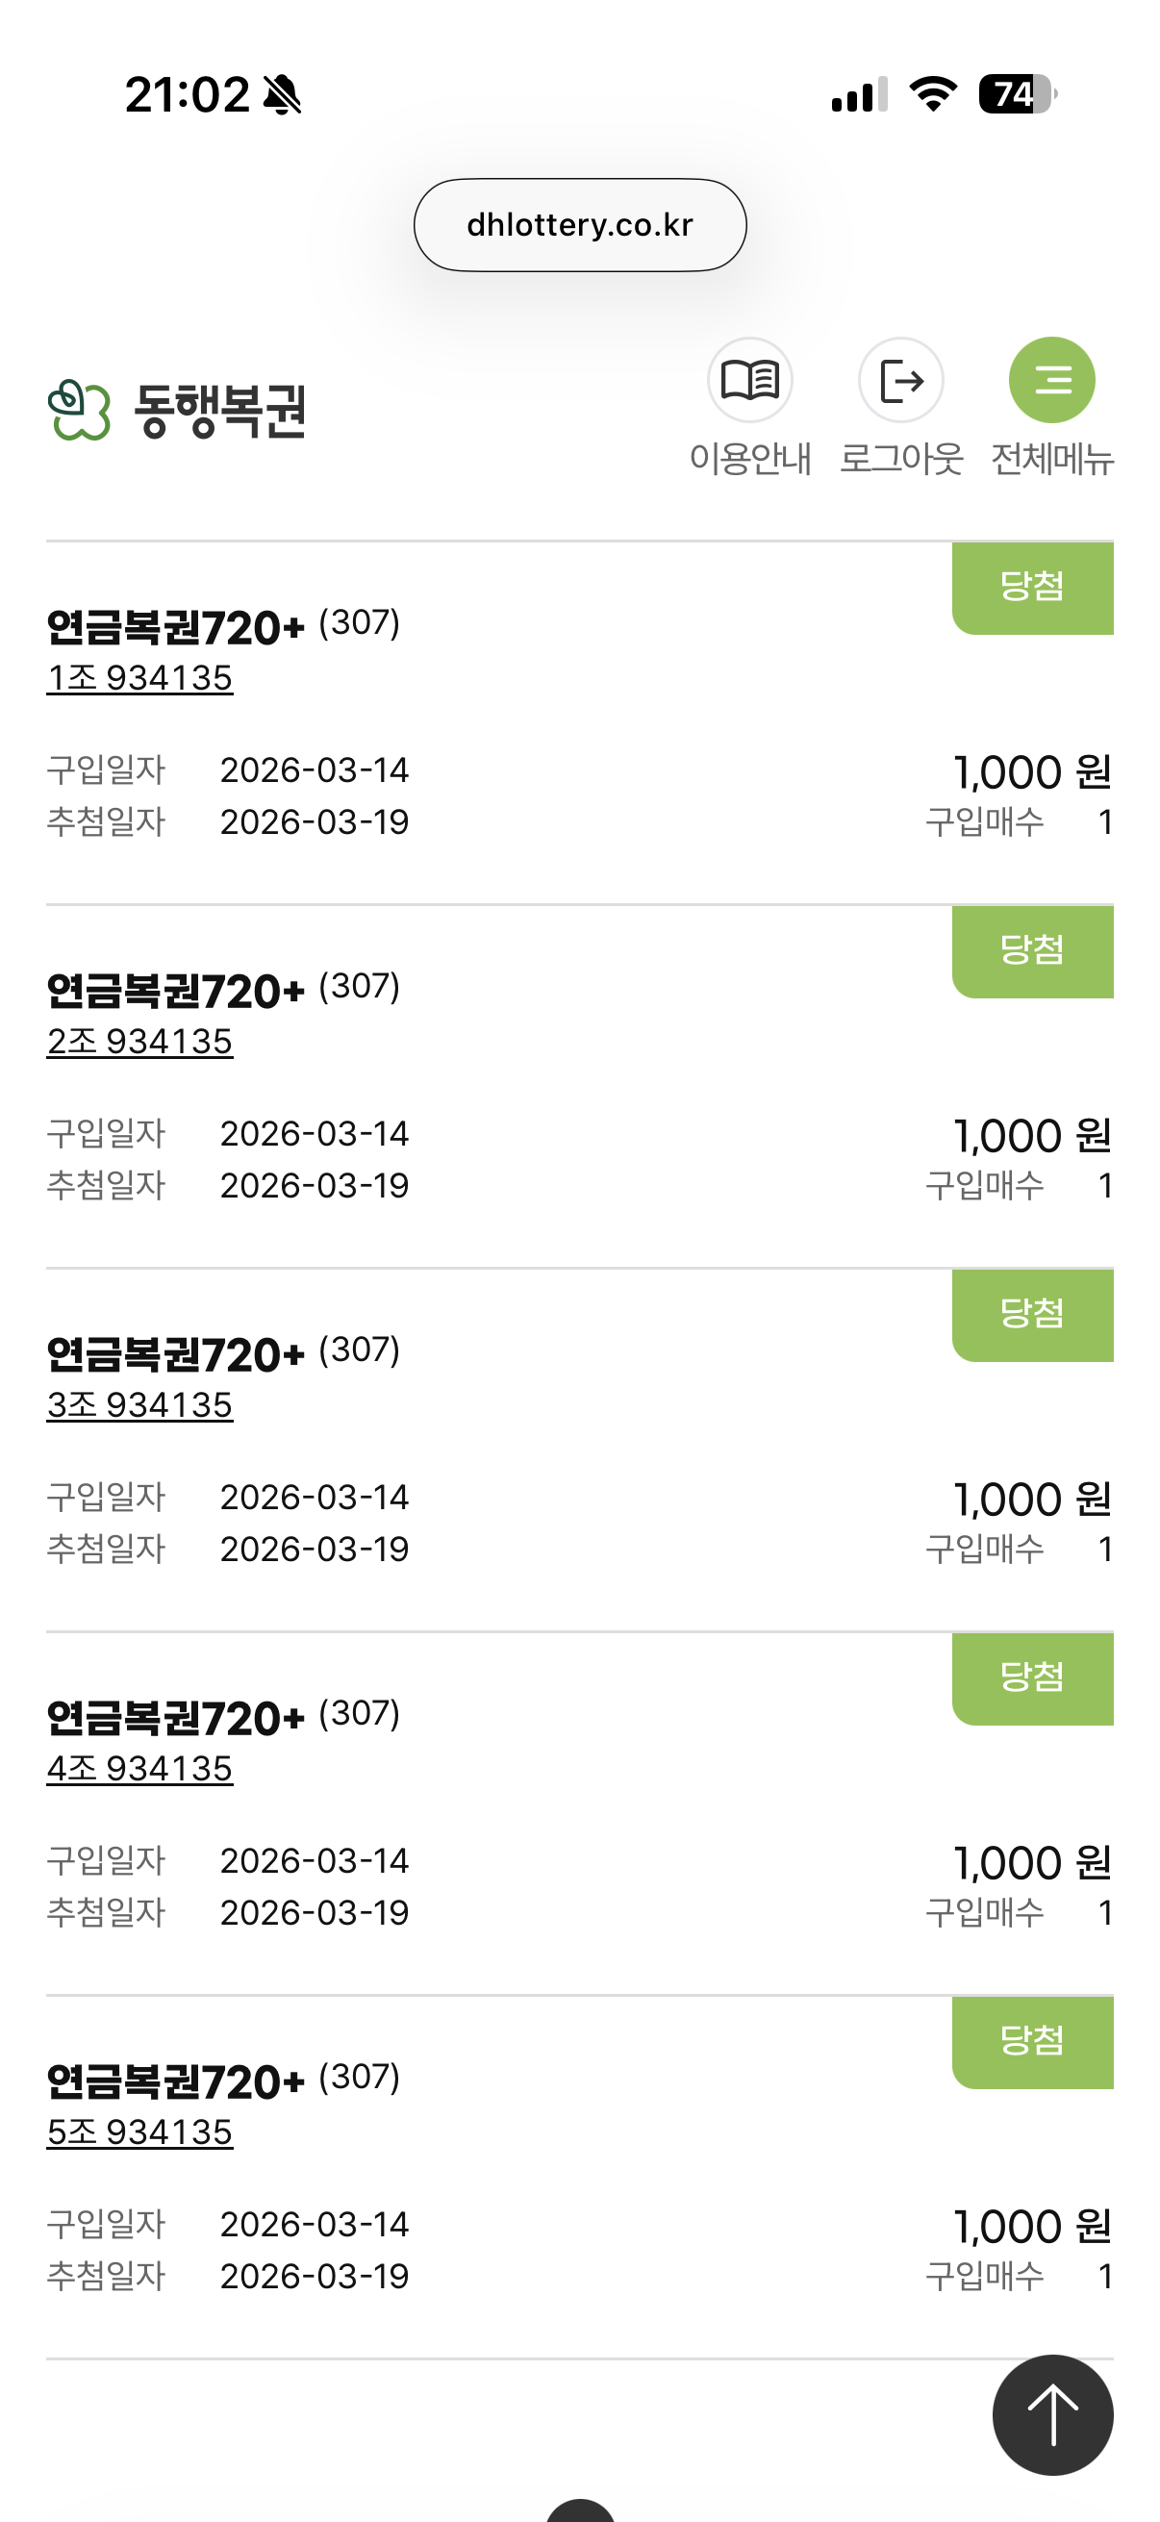Tap 당첨 badge on 2조 ticket
1160x2522 pixels.
click(1032, 950)
